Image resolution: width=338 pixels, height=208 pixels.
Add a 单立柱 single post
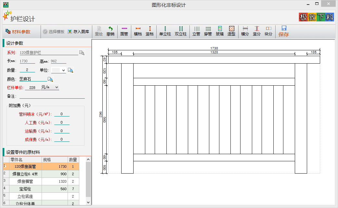pos(165,31)
